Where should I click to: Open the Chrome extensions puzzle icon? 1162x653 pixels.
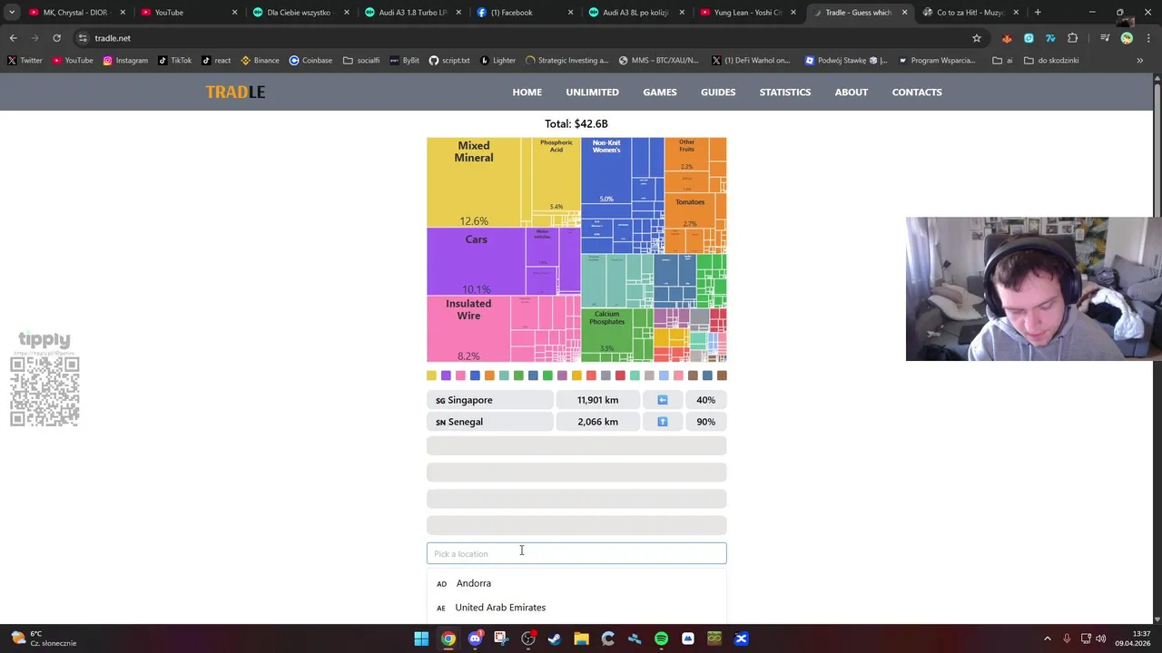pos(1073,38)
